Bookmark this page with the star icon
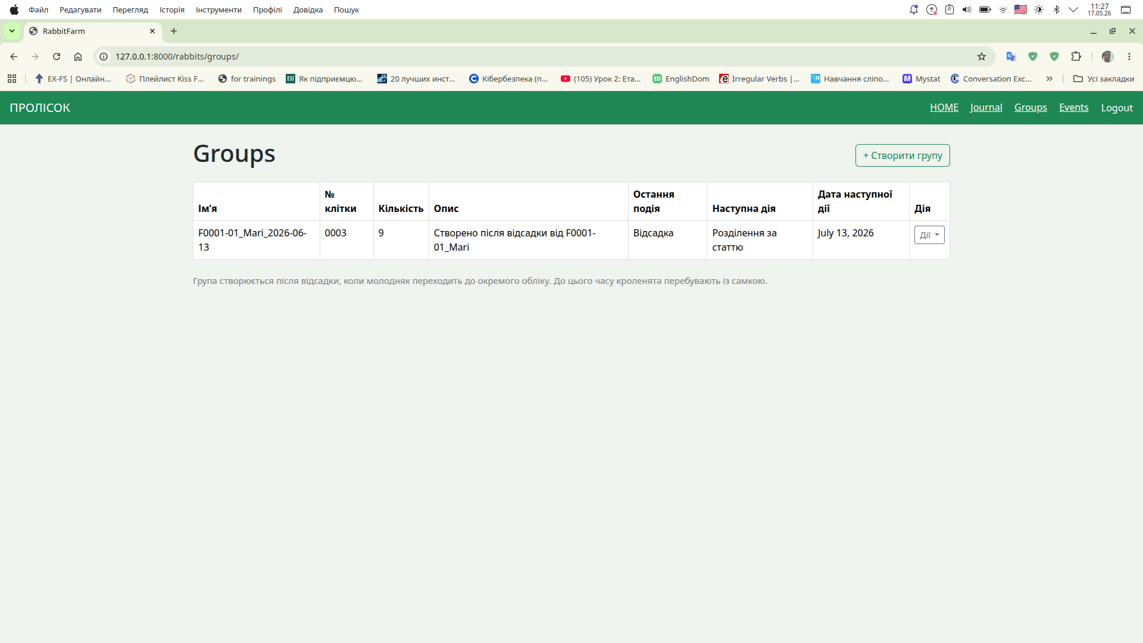Image resolution: width=1143 pixels, height=643 pixels. tap(982, 57)
